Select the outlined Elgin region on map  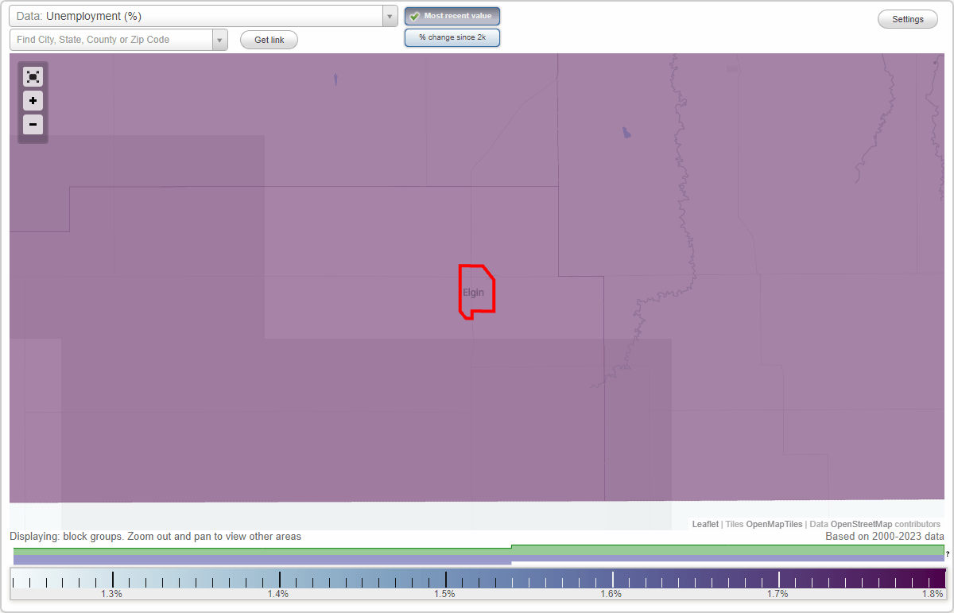(475, 291)
